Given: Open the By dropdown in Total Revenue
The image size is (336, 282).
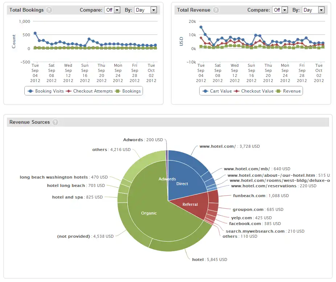Looking at the screenshot, I should coord(313,10).
